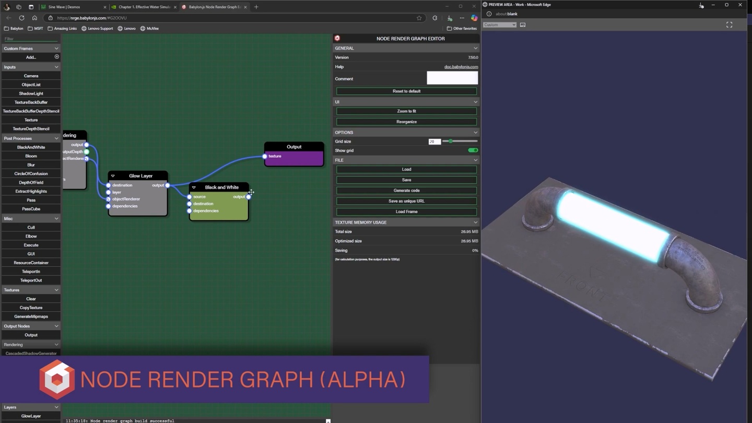Image resolution: width=752 pixels, height=423 pixels.
Task: Collapse the Black and White node triangle
Action: pos(194,187)
